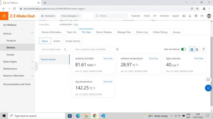The width and height of the screenshot is (213, 119).
Task: Open the Online Debug tab
Action: [x=160, y=32]
